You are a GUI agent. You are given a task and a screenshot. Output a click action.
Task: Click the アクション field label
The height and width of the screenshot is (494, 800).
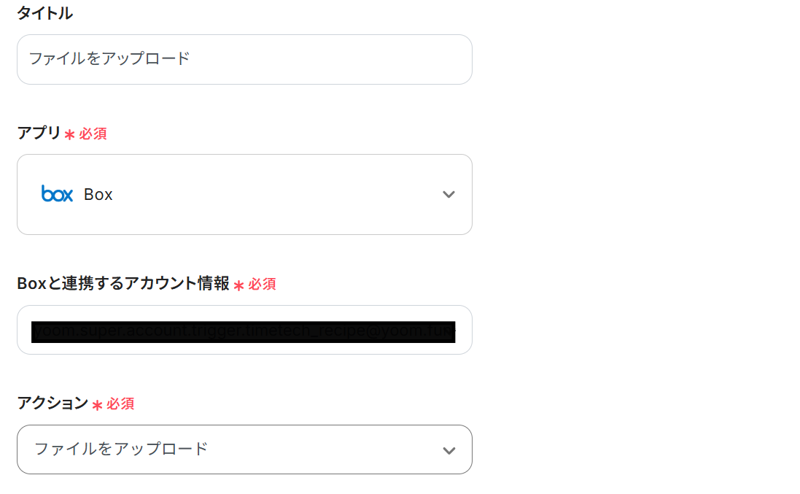53,403
